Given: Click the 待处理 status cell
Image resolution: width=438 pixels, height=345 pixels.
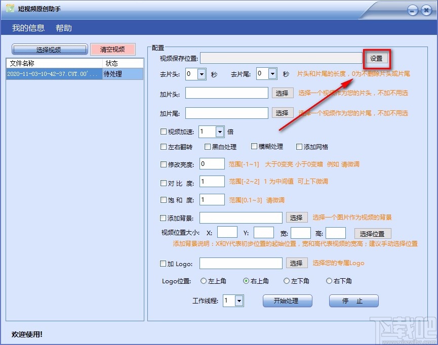Looking at the screenshot, I should pos(123,74).
